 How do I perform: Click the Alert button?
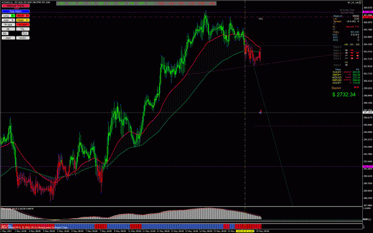coord(8,38)
